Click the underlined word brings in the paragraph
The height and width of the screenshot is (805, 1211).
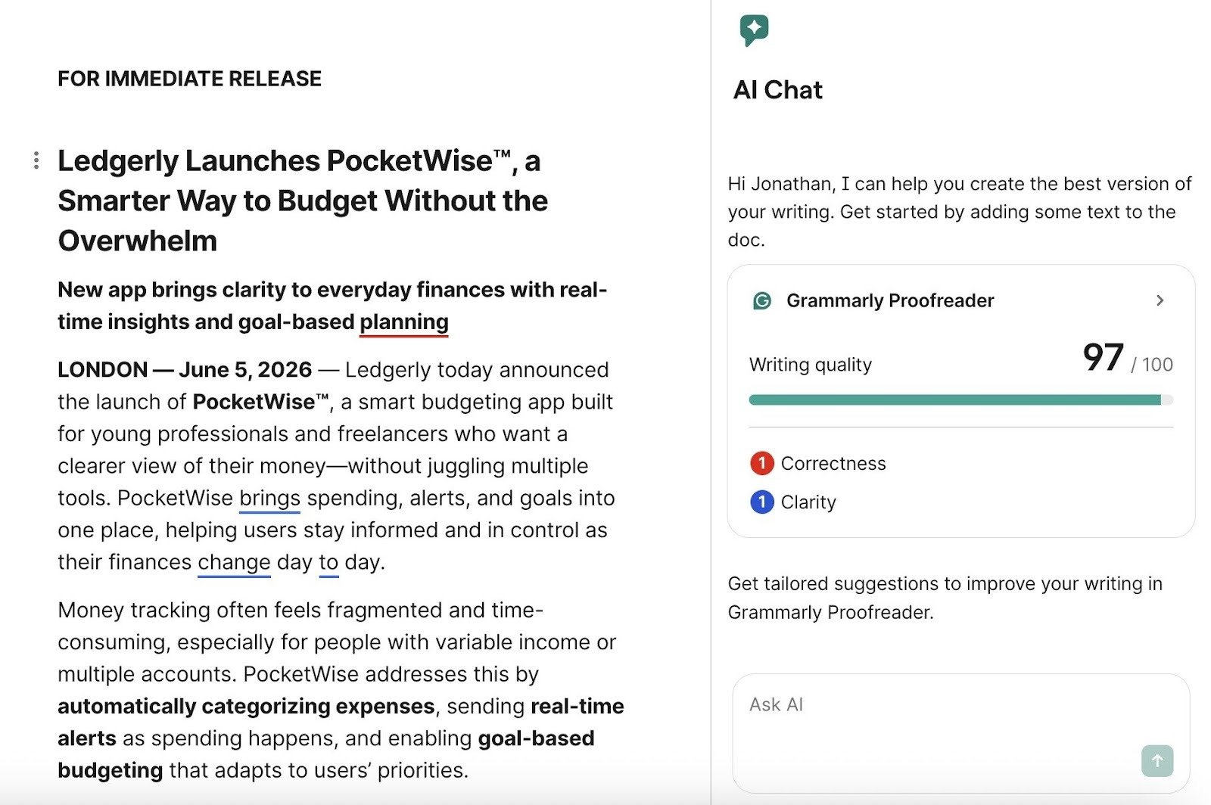[269, 498]
